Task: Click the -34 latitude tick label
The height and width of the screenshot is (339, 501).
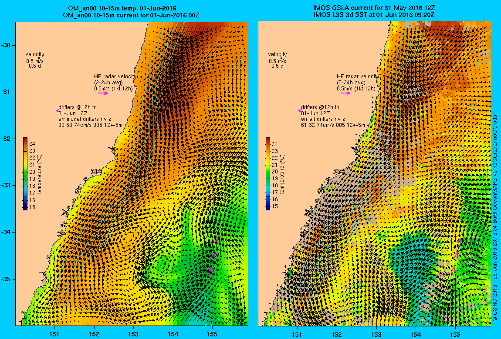Action: click(x=6, y=232)
